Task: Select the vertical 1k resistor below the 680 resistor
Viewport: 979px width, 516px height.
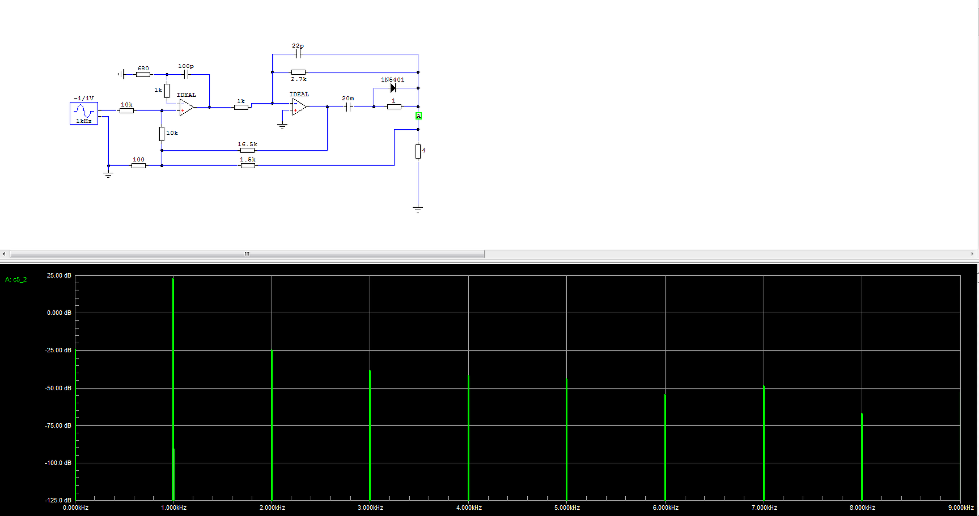Action: 167,91
